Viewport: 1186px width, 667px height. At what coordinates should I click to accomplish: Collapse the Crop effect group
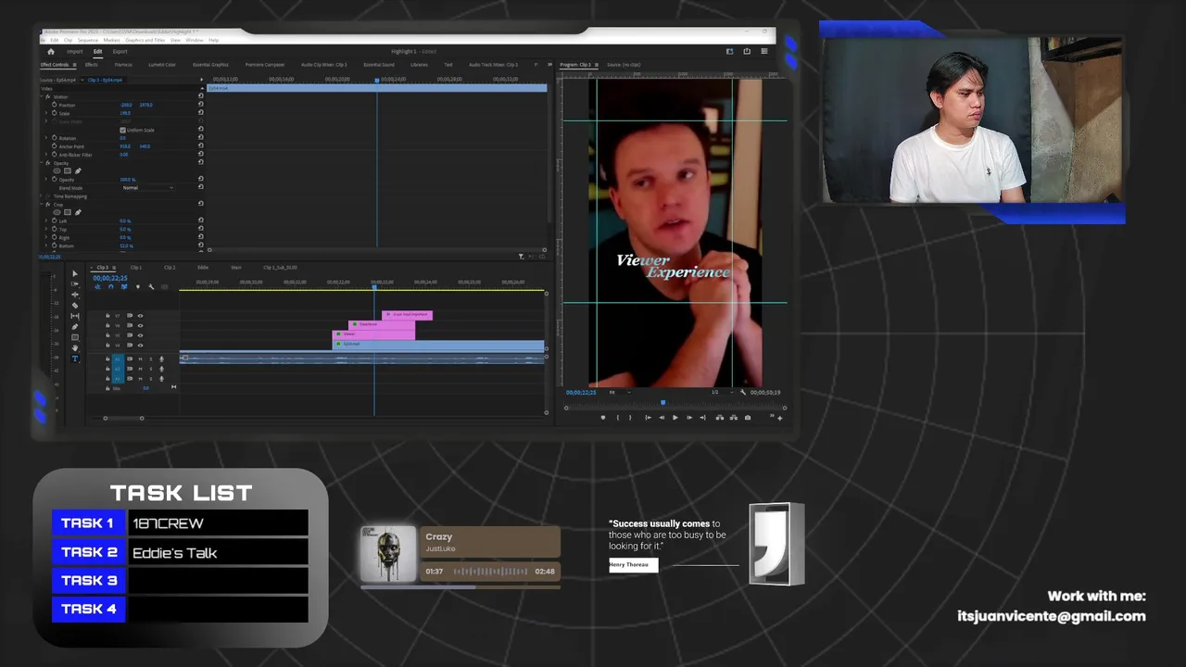click(41, 205)
